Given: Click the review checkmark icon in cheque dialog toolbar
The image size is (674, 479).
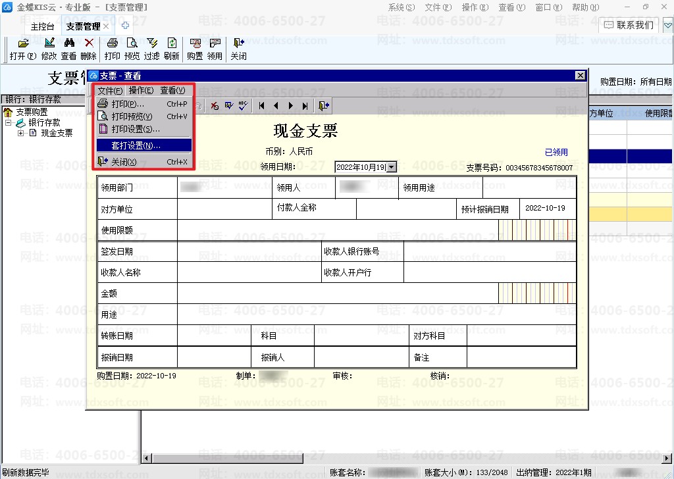Looking at the screenshot, I should click(x=228, y=106).
